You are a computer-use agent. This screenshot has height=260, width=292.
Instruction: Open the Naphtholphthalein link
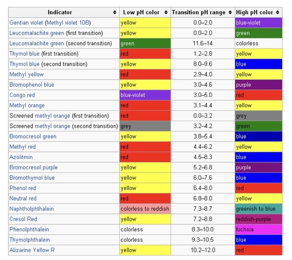[32, 209]
